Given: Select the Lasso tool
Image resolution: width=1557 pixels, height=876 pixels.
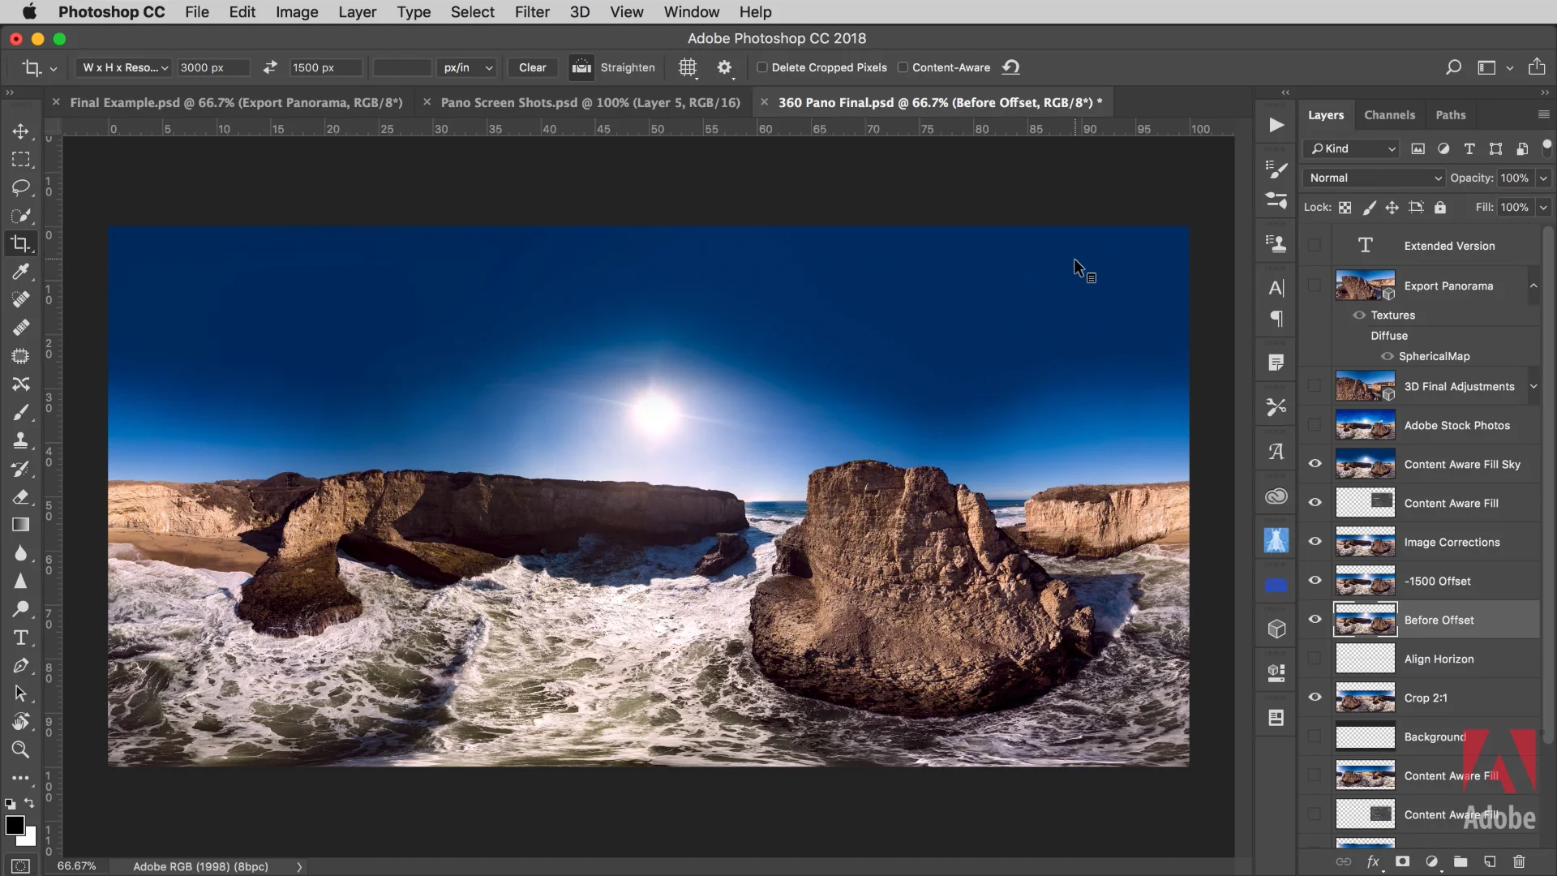Looking at the screenshot, I should click(20, 187).
